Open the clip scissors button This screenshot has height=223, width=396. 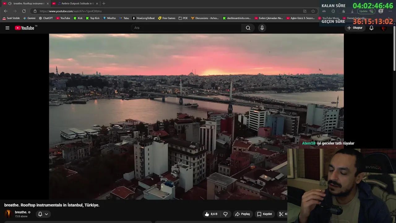point(282,214)
